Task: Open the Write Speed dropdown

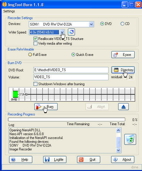Action: tap(62, 32)
